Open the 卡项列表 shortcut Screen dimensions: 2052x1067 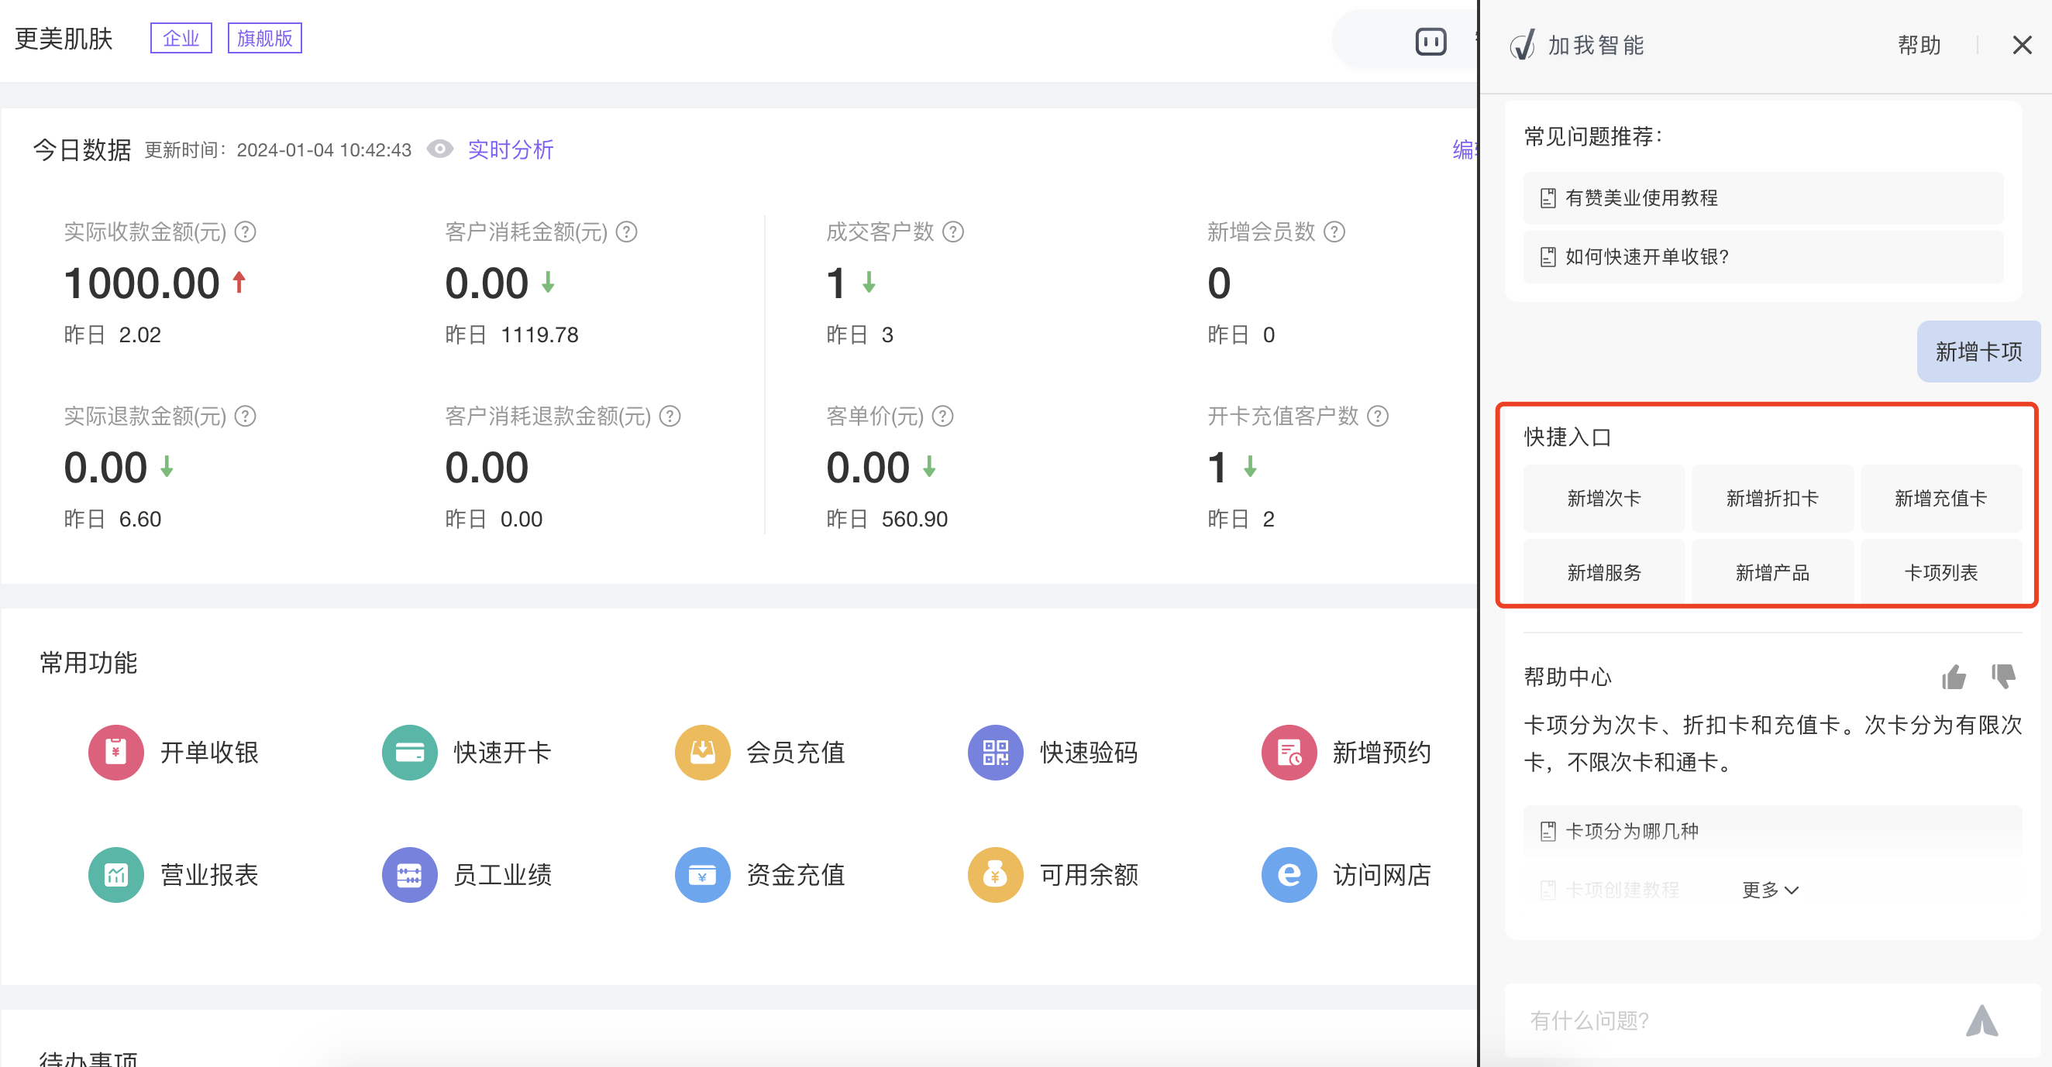[1940, 572]
